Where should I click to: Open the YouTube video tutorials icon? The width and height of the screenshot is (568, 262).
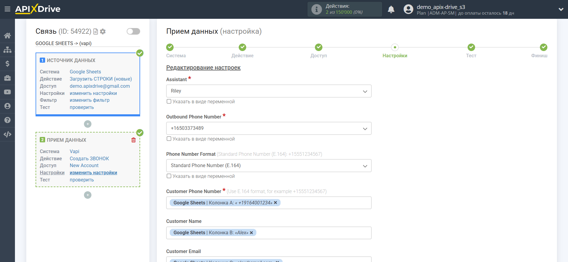(x=7, y=92)
